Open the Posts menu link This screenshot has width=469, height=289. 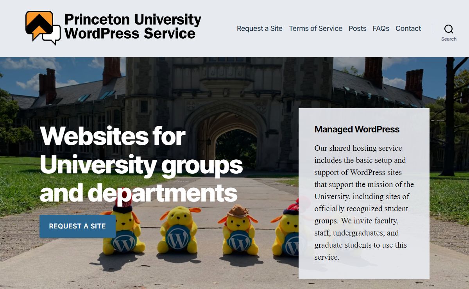pos(357,29)
